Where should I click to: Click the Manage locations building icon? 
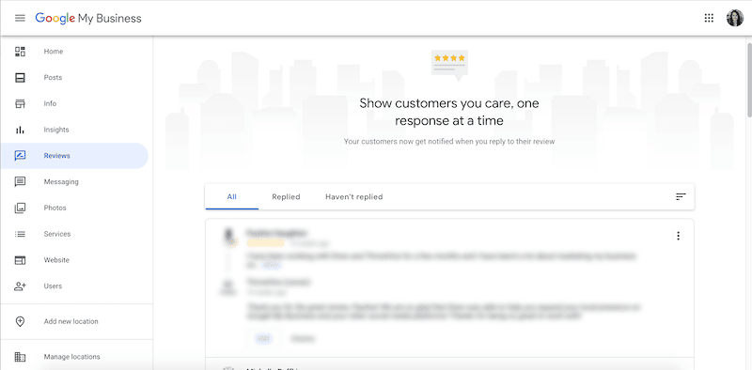coord(20,357)
